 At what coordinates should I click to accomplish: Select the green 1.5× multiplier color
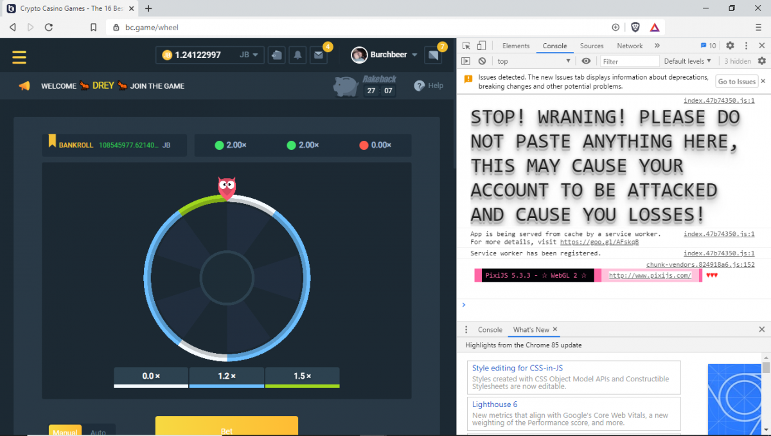click(302, 377)
